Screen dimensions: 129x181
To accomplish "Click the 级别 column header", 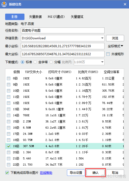I will click(x=16, y=72).
